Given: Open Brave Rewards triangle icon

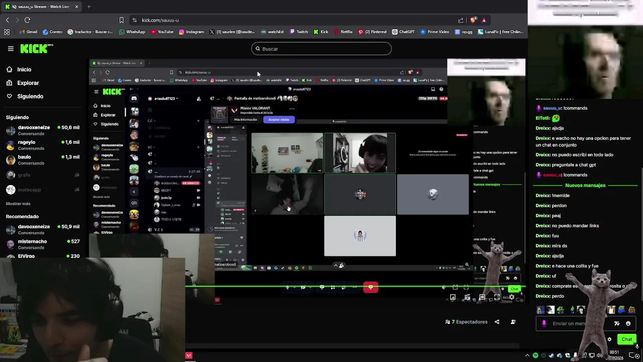Looking at the screenshot, I should click(x=484, y=20).
